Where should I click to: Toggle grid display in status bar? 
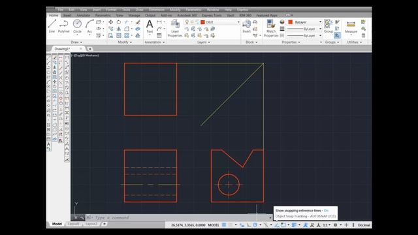pyautogui.click(x=224, y=225)
